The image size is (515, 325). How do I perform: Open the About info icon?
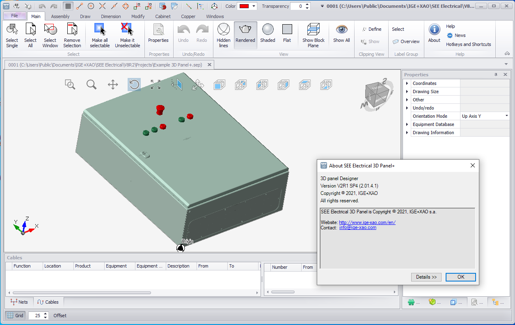click(x=434, y=34)
